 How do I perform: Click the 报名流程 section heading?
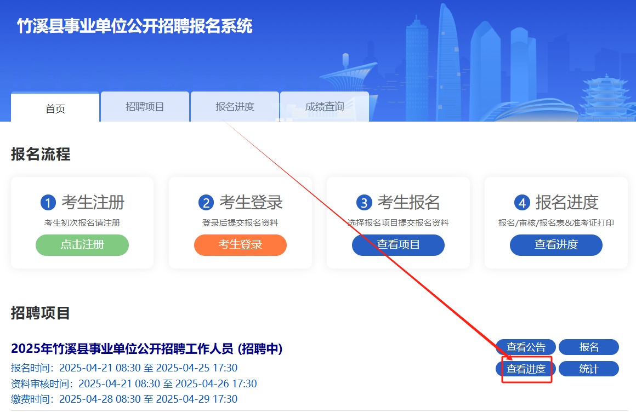(41, 154)
